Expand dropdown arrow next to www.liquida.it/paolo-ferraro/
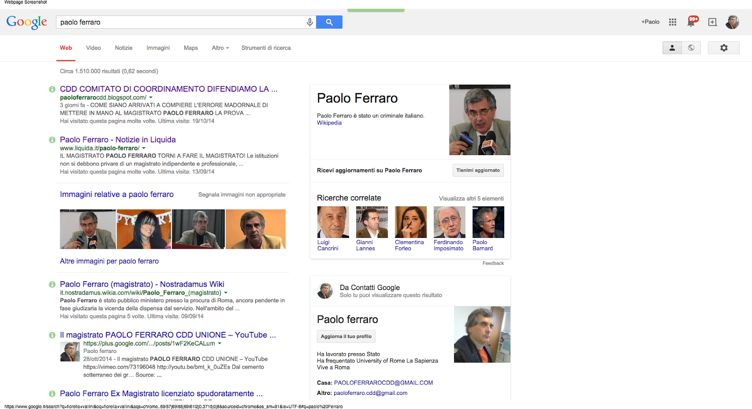 144,149
